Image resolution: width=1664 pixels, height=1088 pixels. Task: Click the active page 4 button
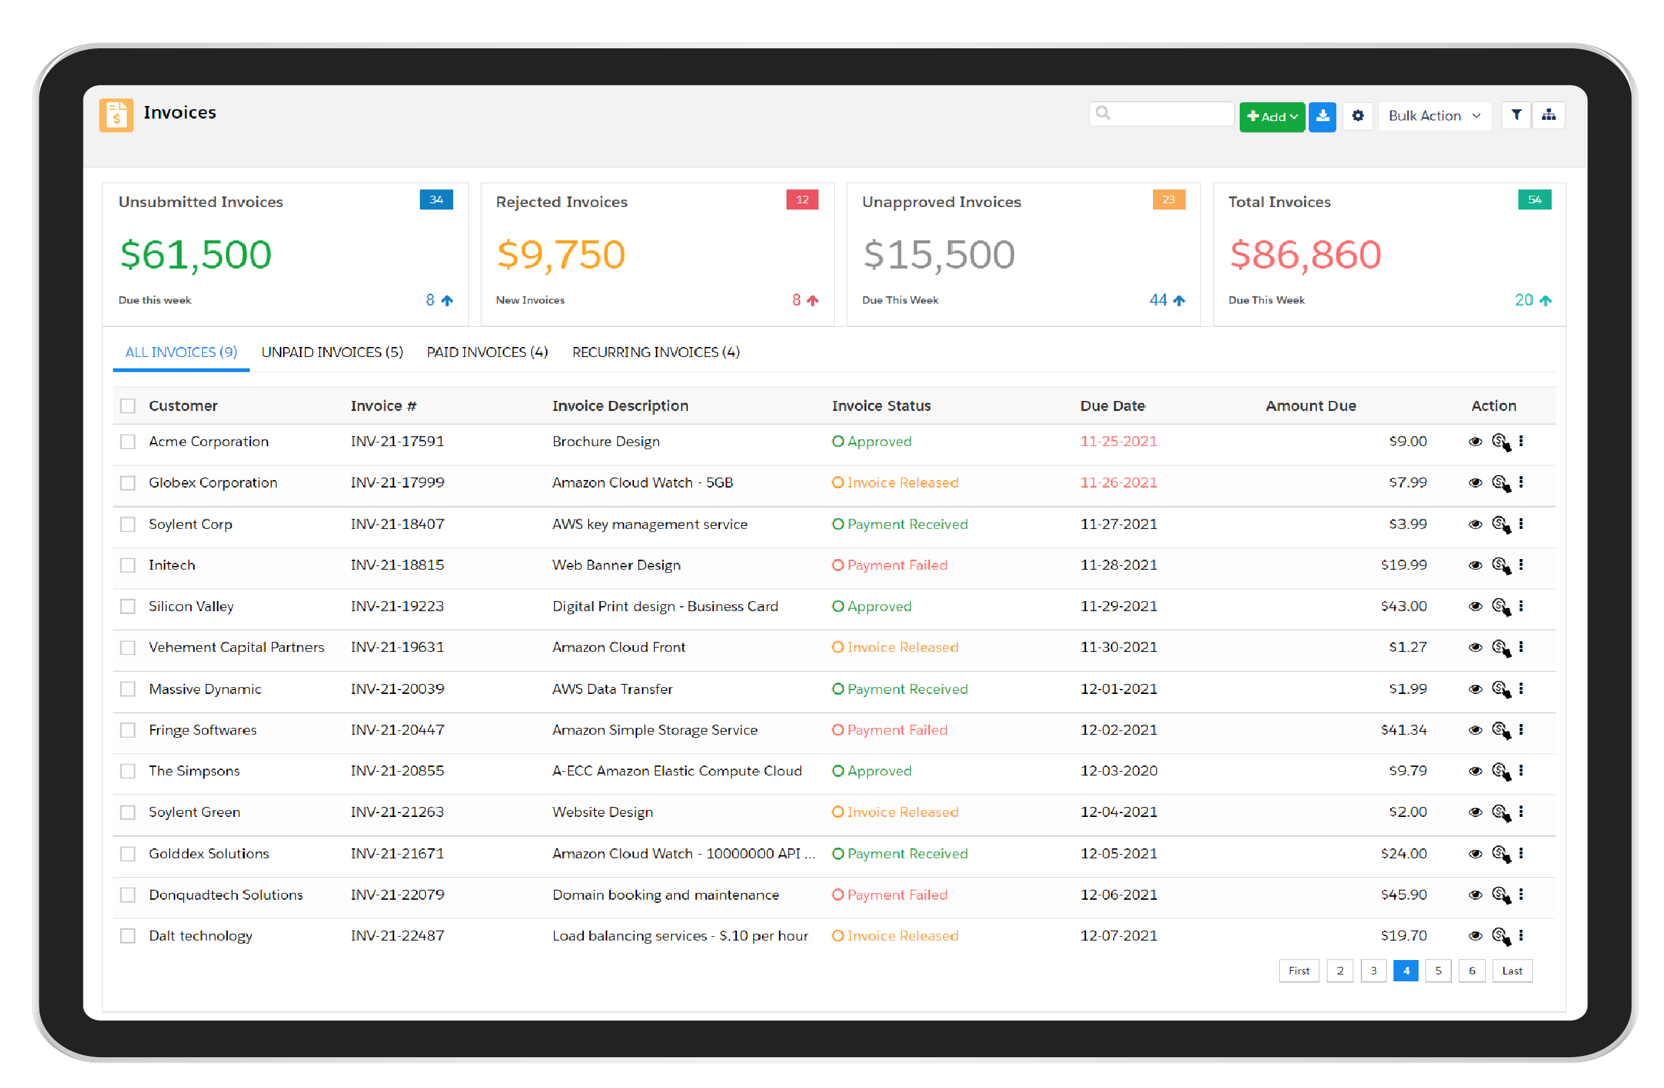[1405, 971]
